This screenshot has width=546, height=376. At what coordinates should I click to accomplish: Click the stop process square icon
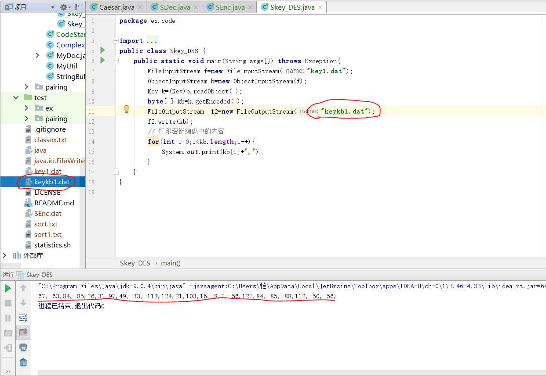(8, 303)
